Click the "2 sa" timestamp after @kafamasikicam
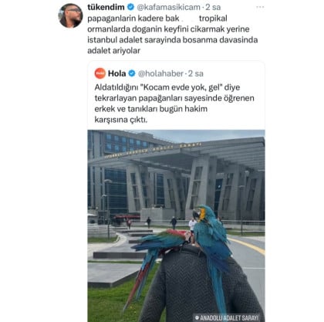The image size is (324, 322). tap(213, 7)
